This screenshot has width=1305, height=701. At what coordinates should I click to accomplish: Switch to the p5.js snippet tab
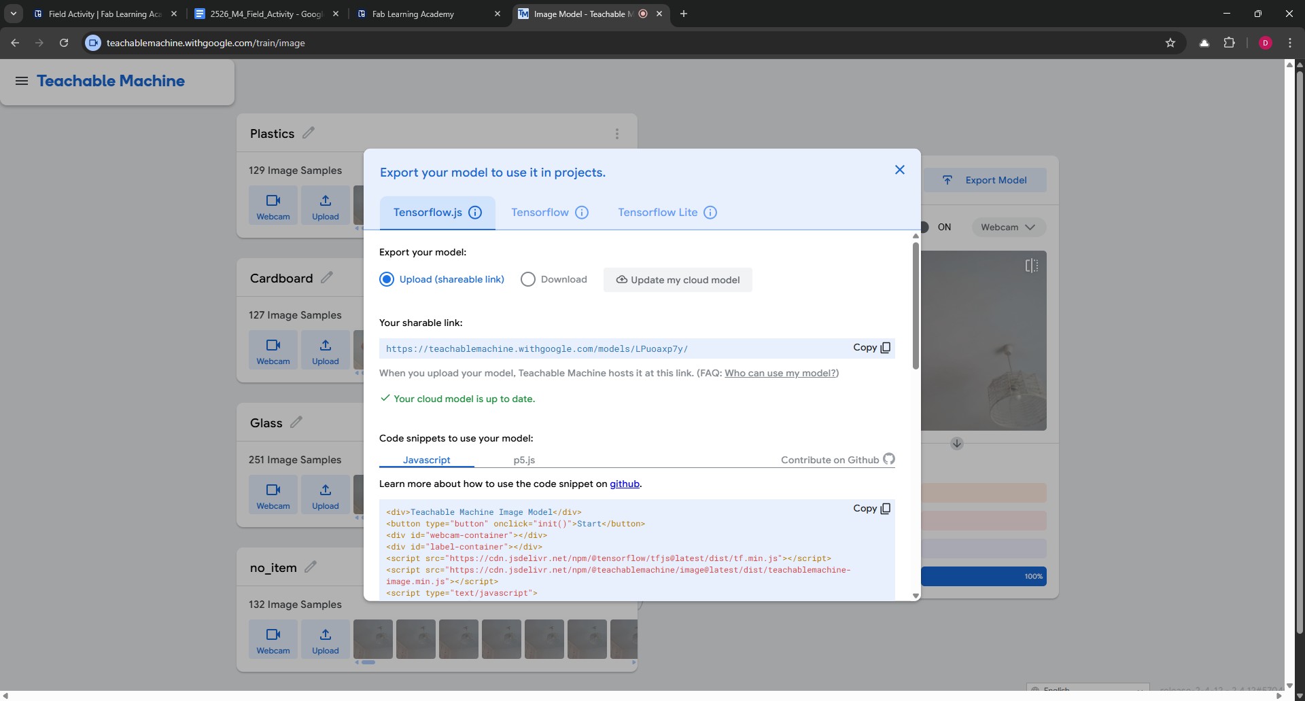pos(524,460)
